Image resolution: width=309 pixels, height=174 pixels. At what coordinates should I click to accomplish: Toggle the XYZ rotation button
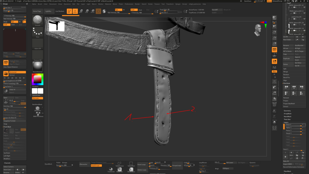[274, 71]
